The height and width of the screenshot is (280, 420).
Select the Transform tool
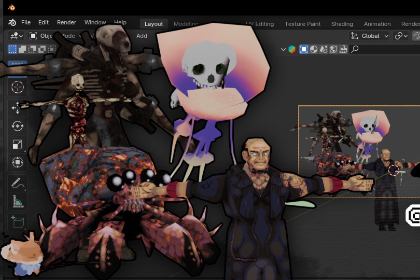pyautogui.click(x=17, y=162)
